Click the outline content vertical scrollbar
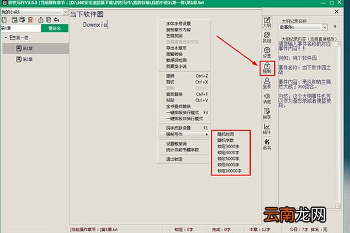 coord(338,125)
